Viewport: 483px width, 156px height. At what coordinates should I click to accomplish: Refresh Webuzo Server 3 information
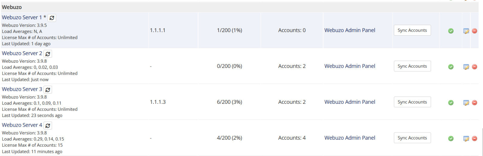[x=48, y=90]
